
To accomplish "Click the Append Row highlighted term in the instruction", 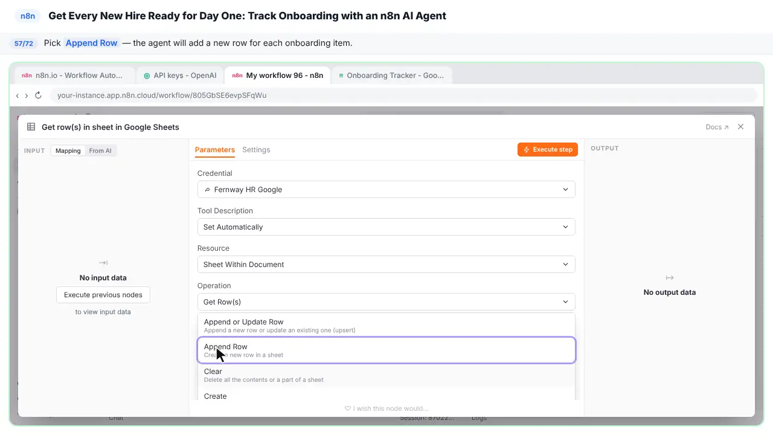I will click(92, 43).
